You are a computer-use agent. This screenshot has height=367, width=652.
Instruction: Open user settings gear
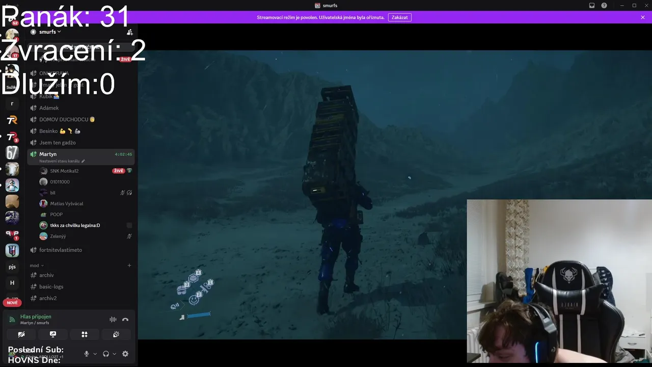click(125, 354)
